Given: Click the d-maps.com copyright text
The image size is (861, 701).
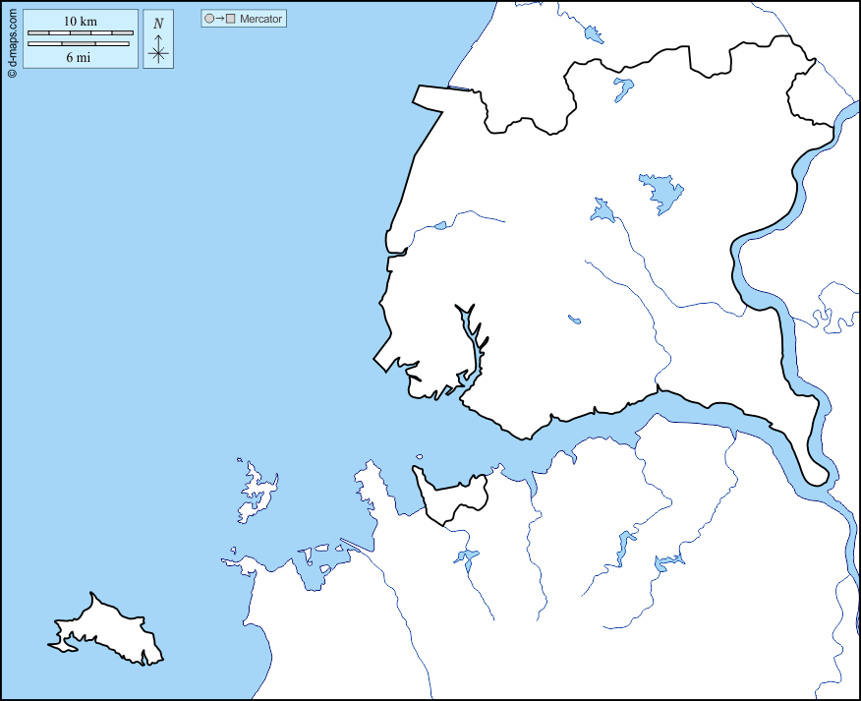Looking at the screenshot, I should click(11, 40).
